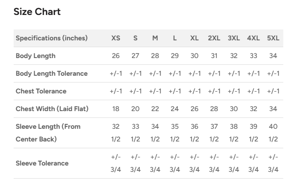The width and height of the screenshot is (291, 185).
Task: Click the M size column header
Action: pyautogui.click(x=155, y=38)
